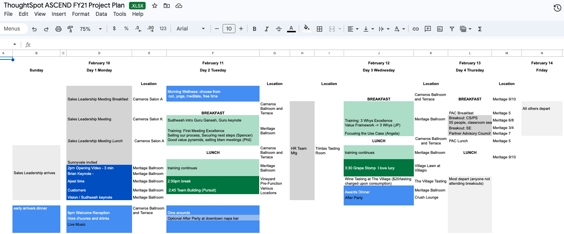Toggle bold formatting

255,29
